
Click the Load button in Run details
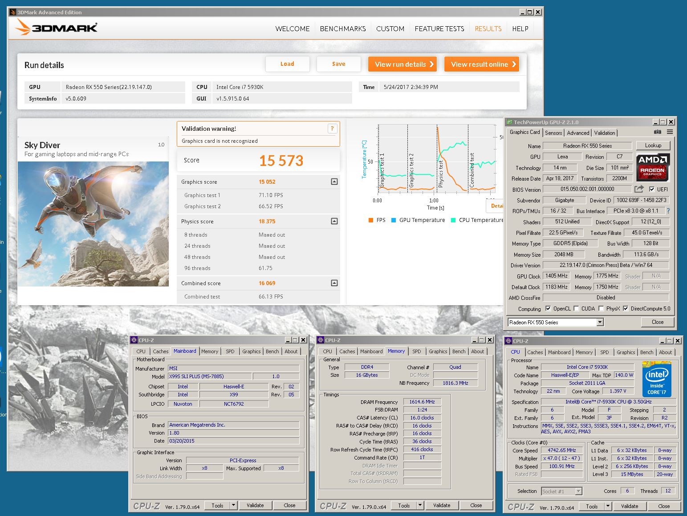pyautogui.click(x=287, y=64)
